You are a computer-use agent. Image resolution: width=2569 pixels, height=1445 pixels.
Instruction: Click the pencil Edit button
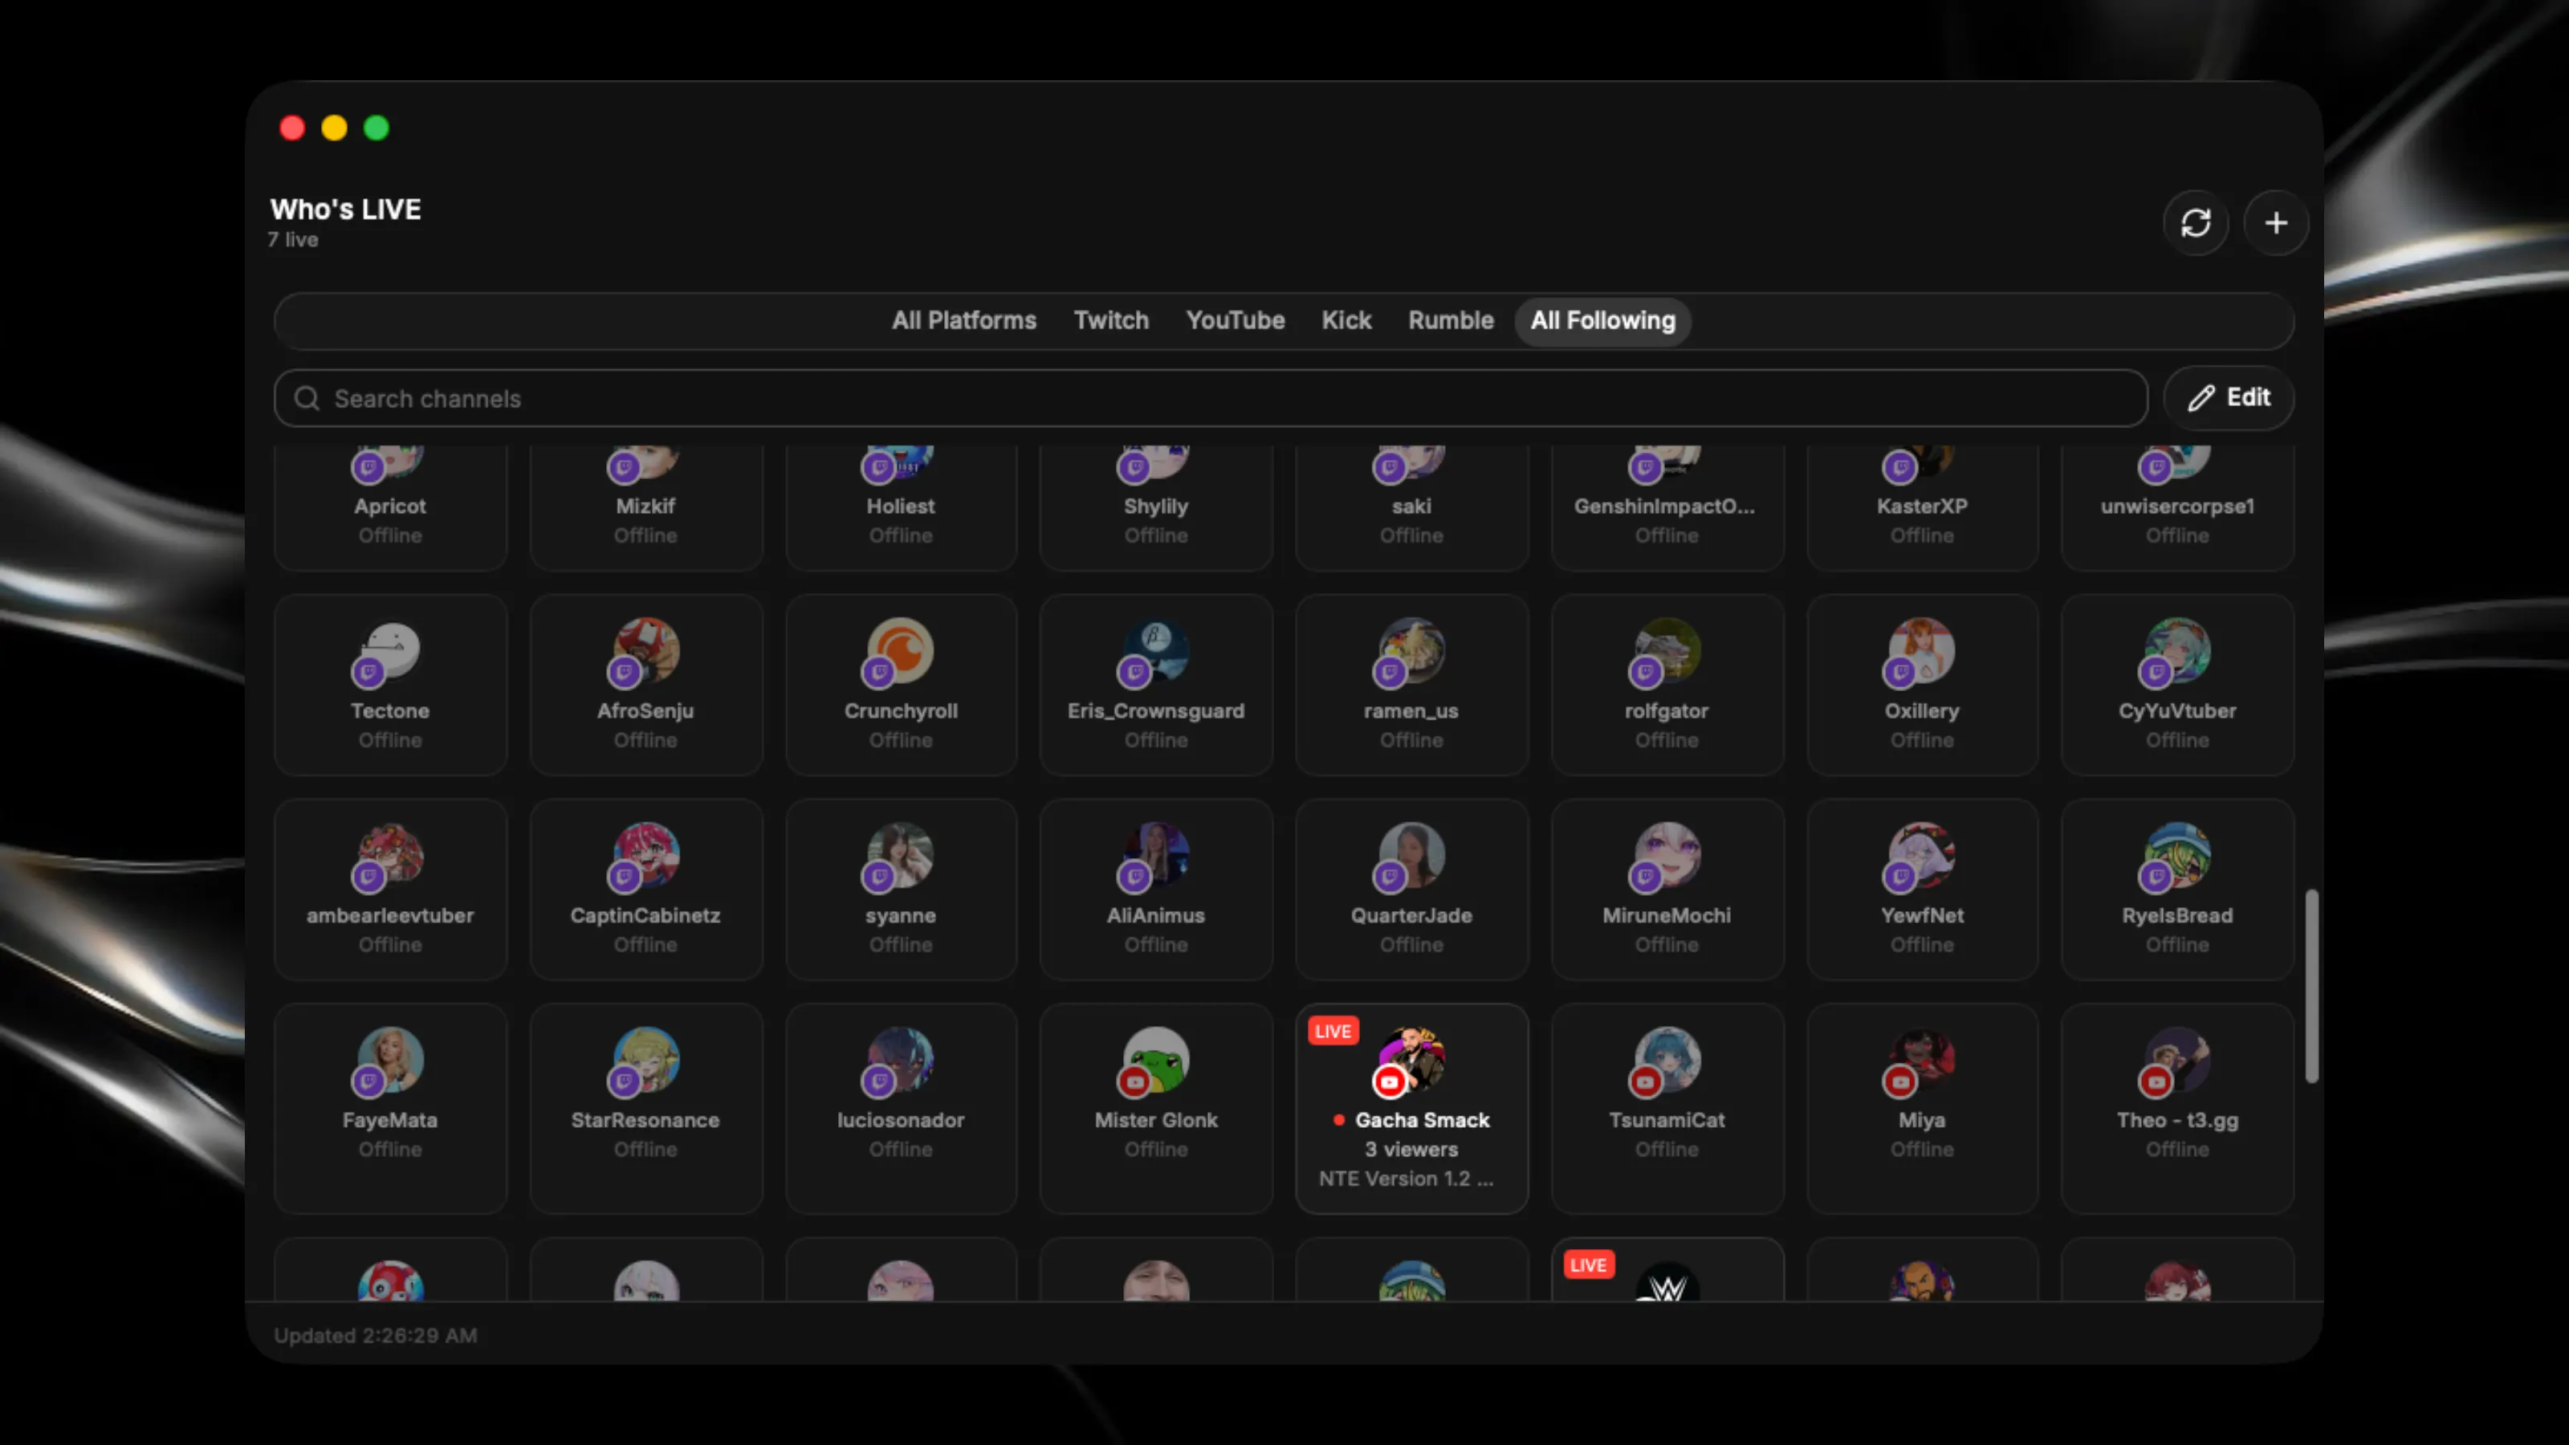coord(2229,398)
